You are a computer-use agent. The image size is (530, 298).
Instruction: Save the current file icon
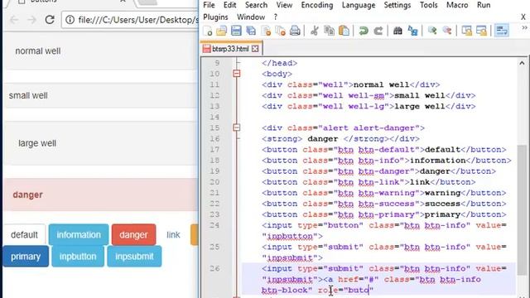pos(236,31)
